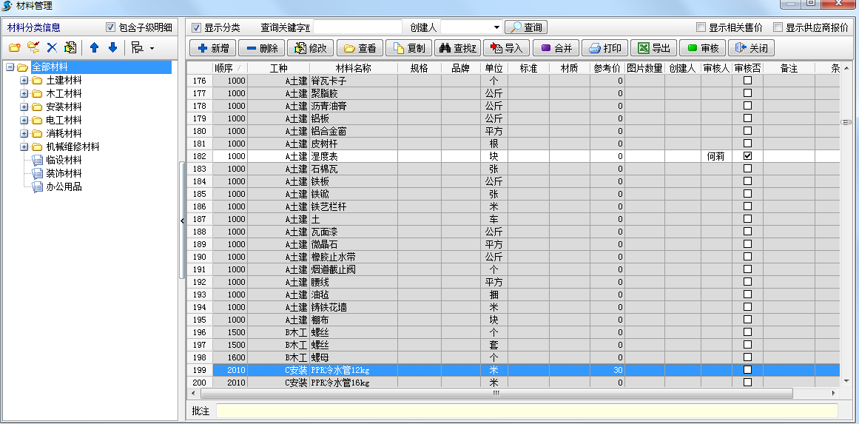The height and width of the screenshot is (424, 859).
Task: Enable the 显示供应商报价 checkbox
Action: (778, 27)
